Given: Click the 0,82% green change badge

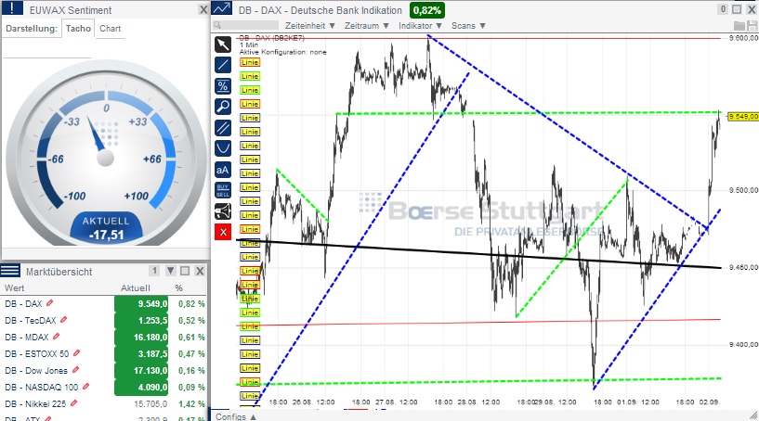Looking at the screenshot, I should [427, 10].
